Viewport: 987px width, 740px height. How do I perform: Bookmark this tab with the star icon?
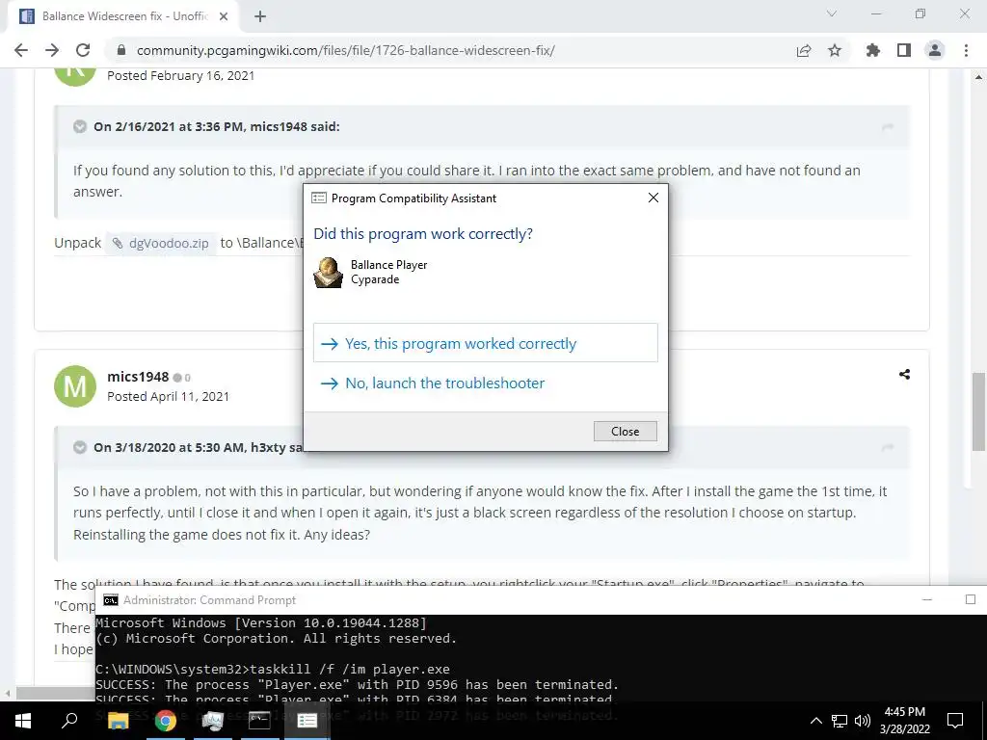(835, 50)
